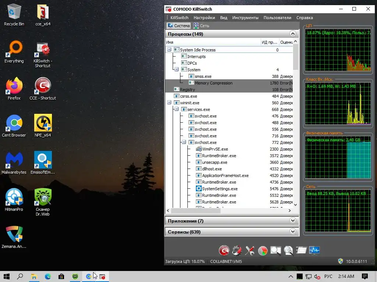The width and height of the screenshot is (377, 282).
Task: Click the Физическая память graph
Action: coord(338,157)
